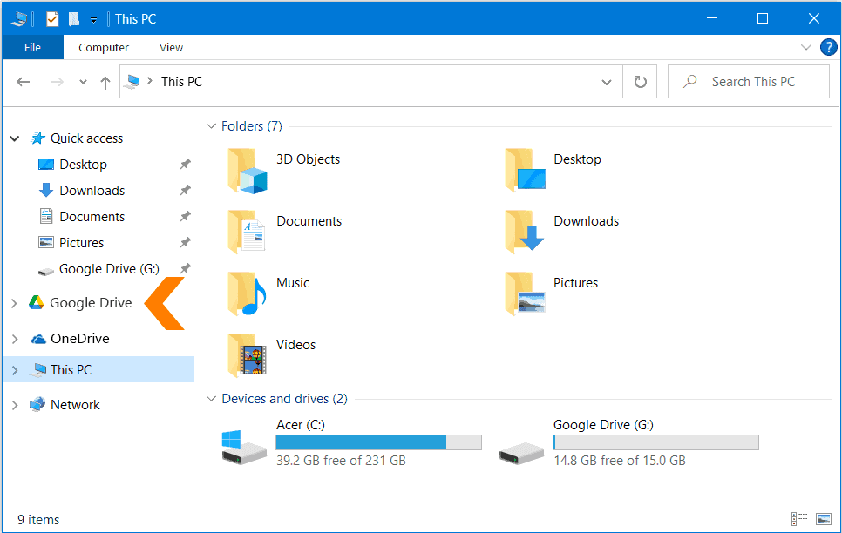This screenshot has width=842, height=533.
Task: Switch to Details view in status bar
Action: tap(799, 519)
